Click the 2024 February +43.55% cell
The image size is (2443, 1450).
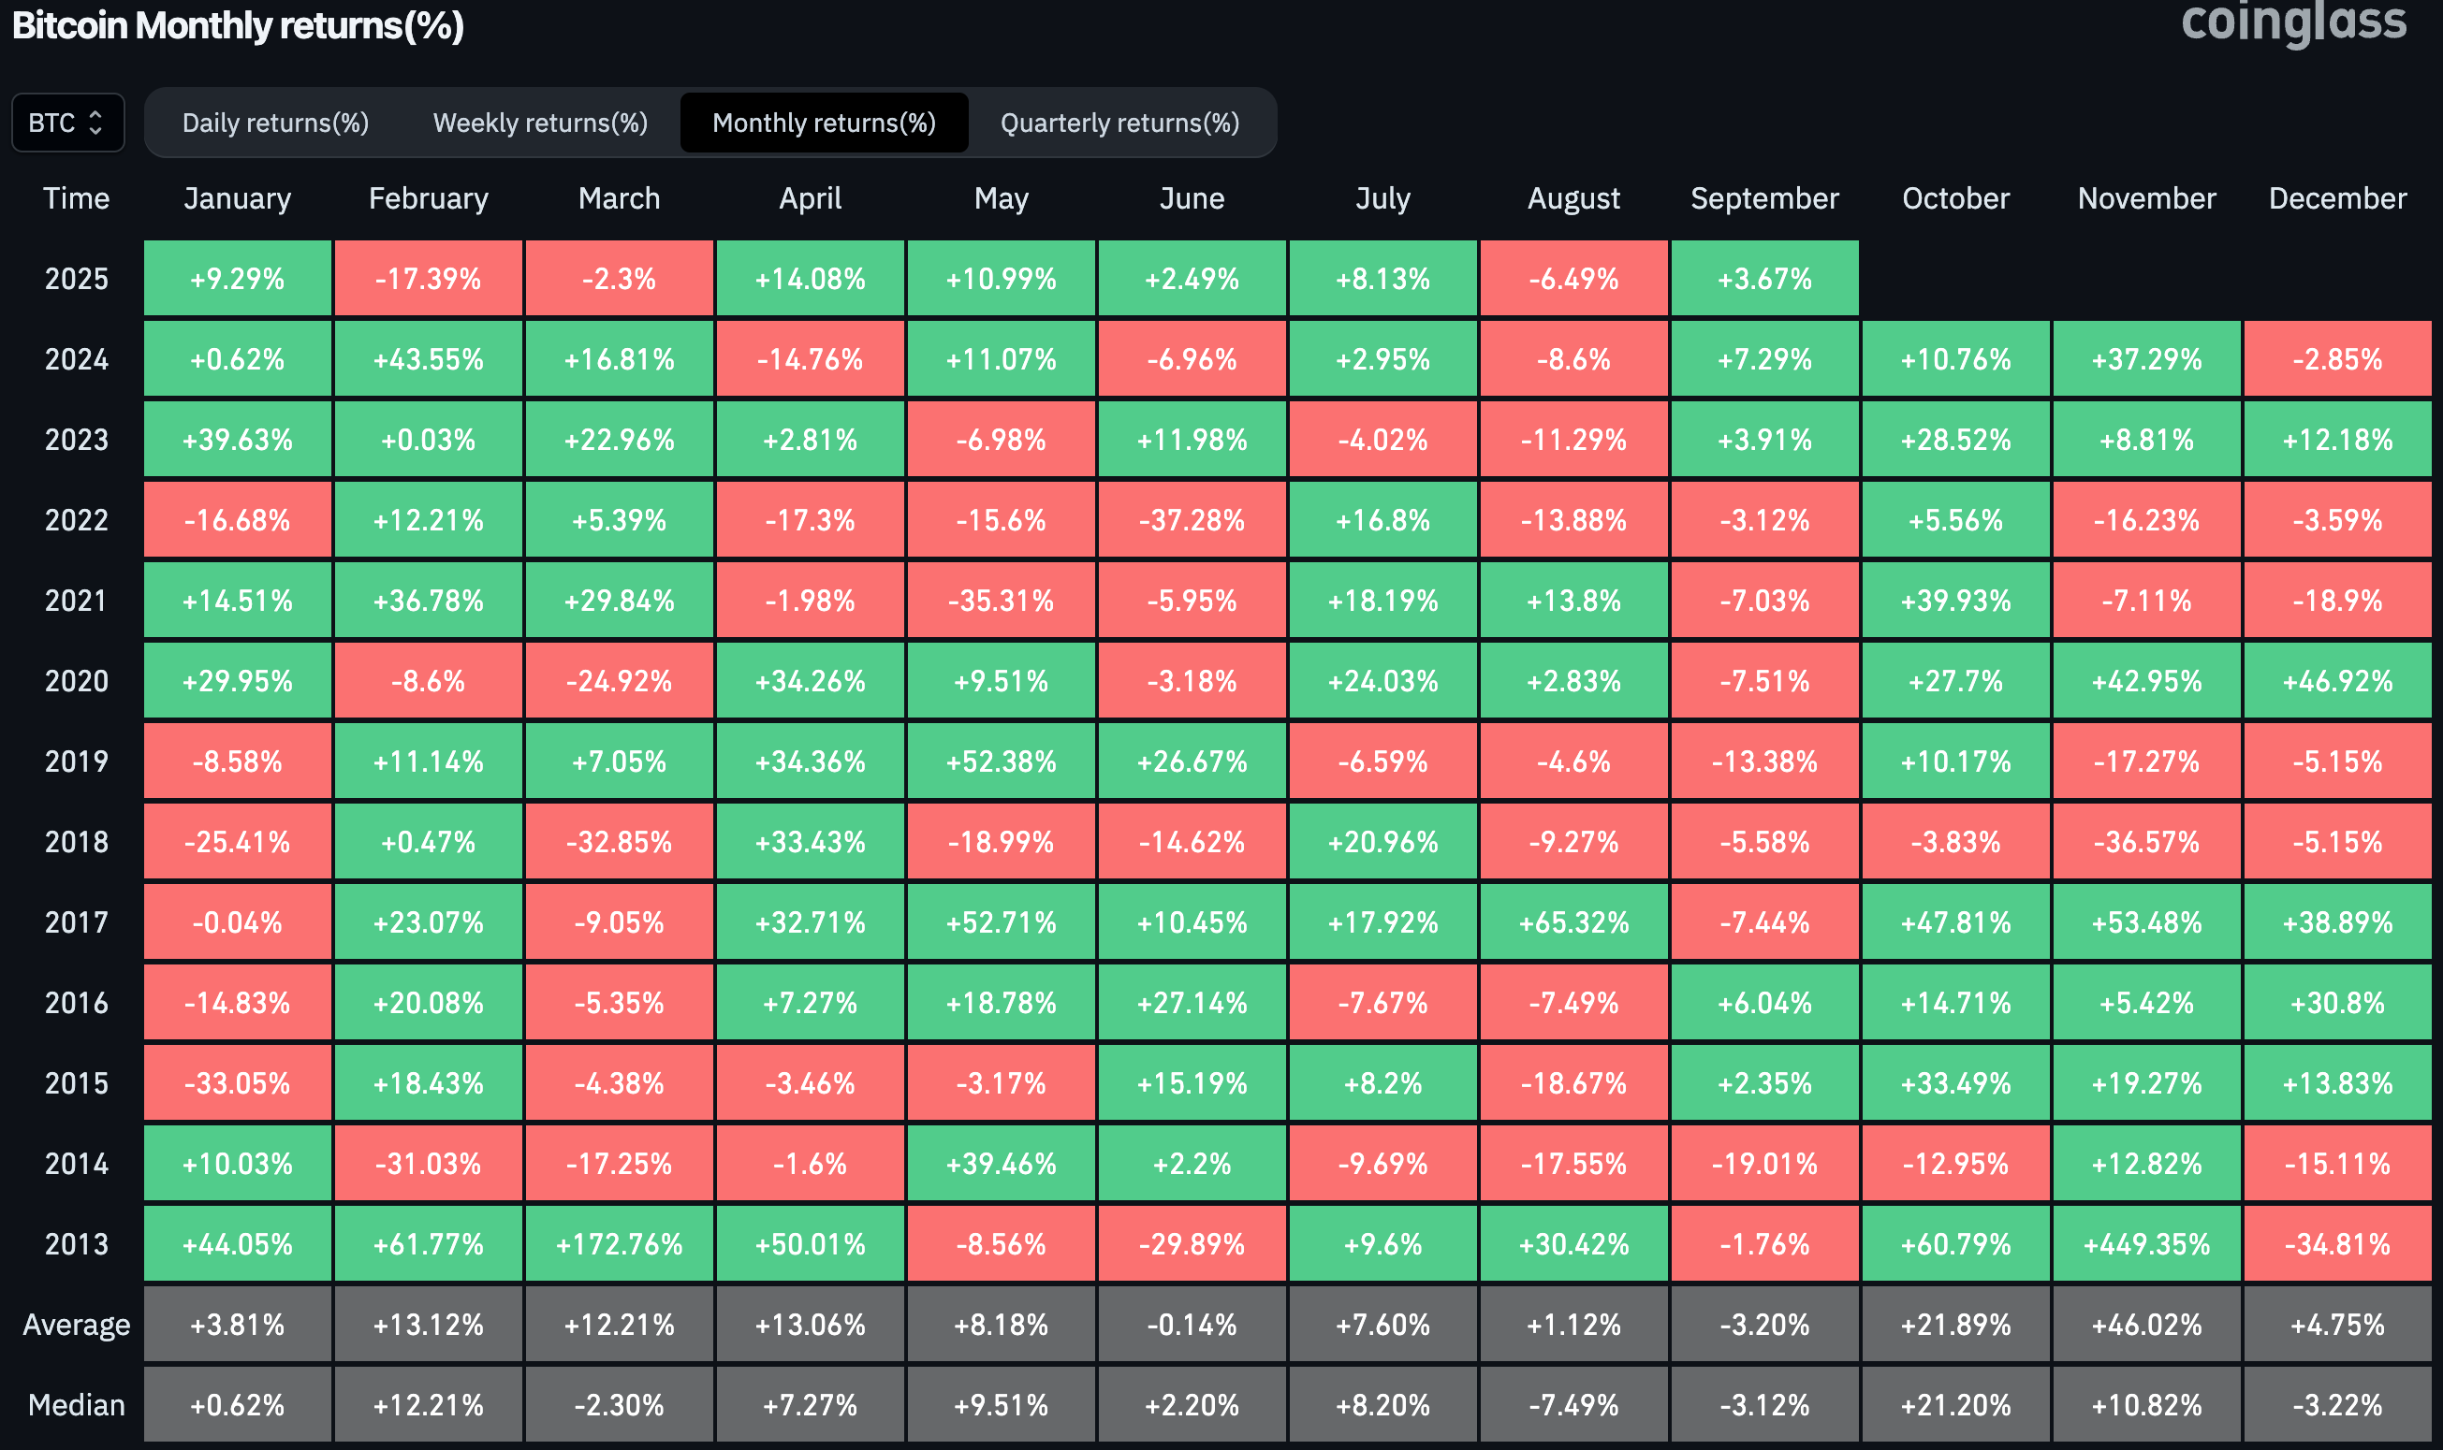428,359
